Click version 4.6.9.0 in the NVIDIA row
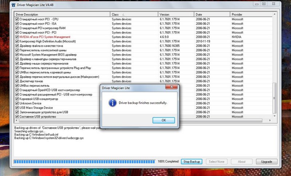 coord(164,37)
